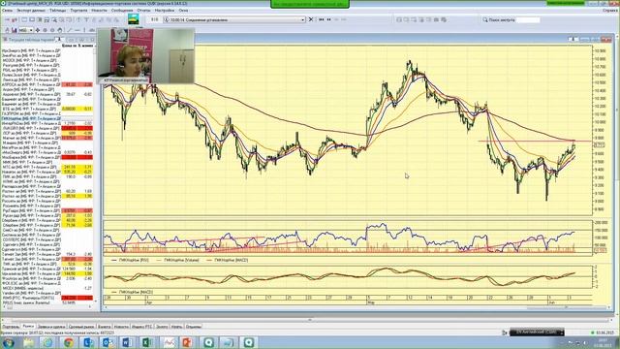
Task: Select the АЛРОСА ао row
Action: [x=47, y=84]
